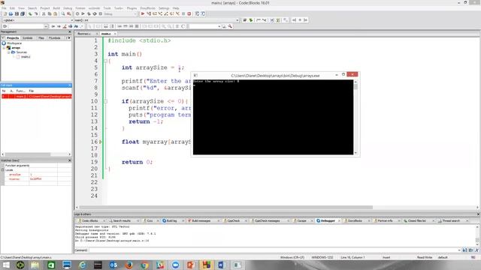481x270 pixels.
Task: Open taskbar Firefox icon
Action: [129, 265]
